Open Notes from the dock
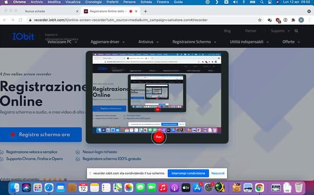Image resolution: width=314 pixels, height=195 pixels. [95, 188]
